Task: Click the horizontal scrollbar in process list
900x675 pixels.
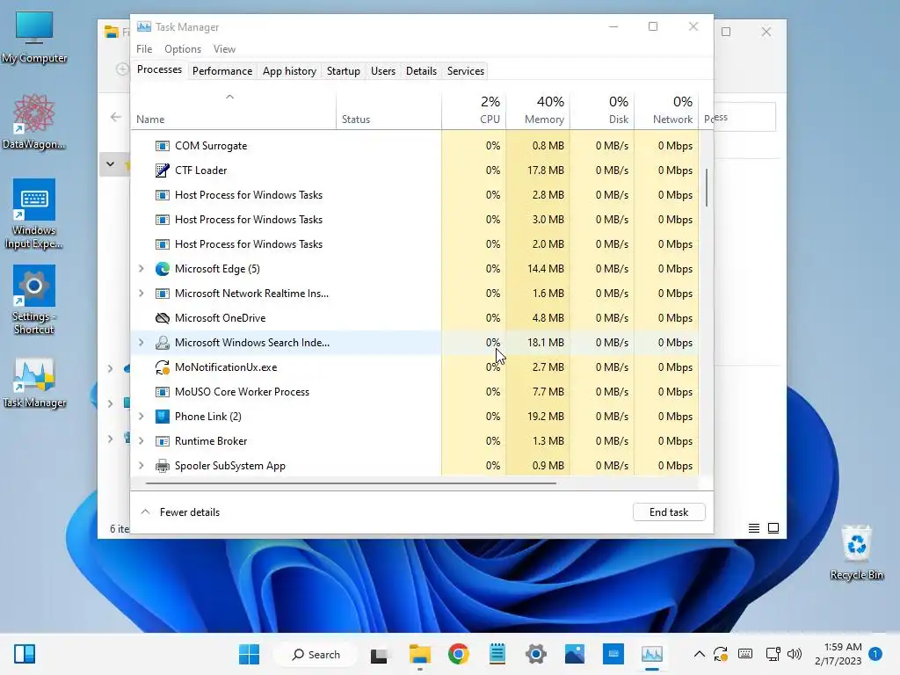Action: [x=351, y=483]
